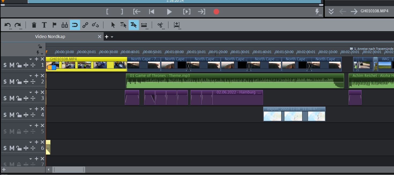The image size is (394, 175).
Task: Remove track 2 with its X button
Action: point(42,76)
